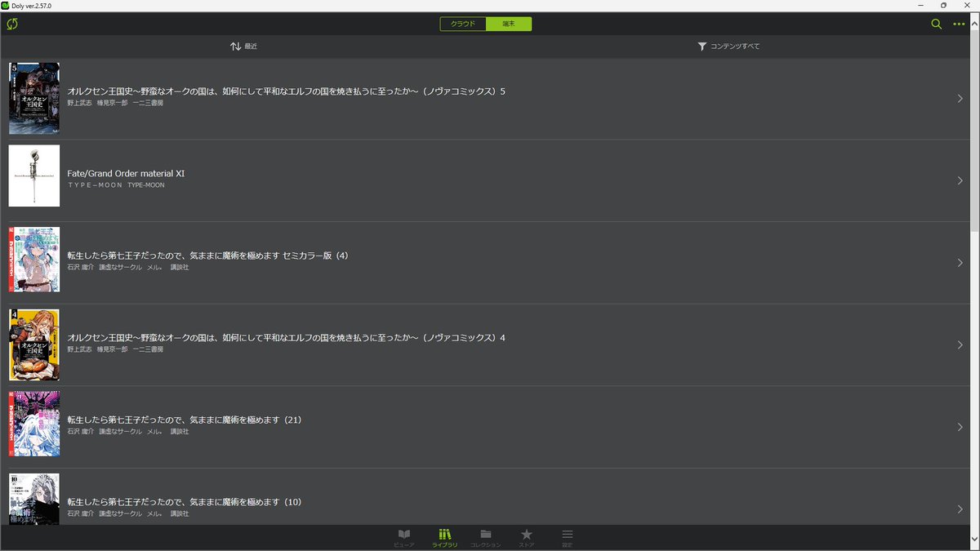
Task: Click author line TYPE-MOON
Action: pos(116,185)
